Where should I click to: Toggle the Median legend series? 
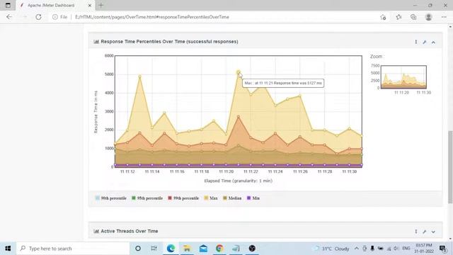(x=232, y=198)
